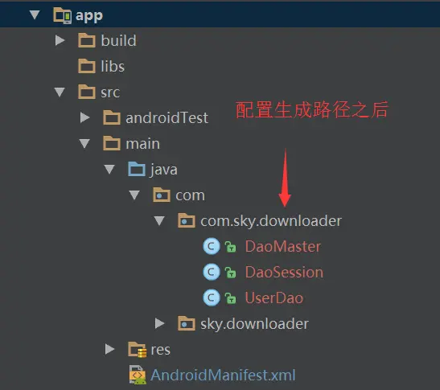This screenshot has height=390, width=440.
Task: Expand the res folder
Action: (x=109, y=349)
